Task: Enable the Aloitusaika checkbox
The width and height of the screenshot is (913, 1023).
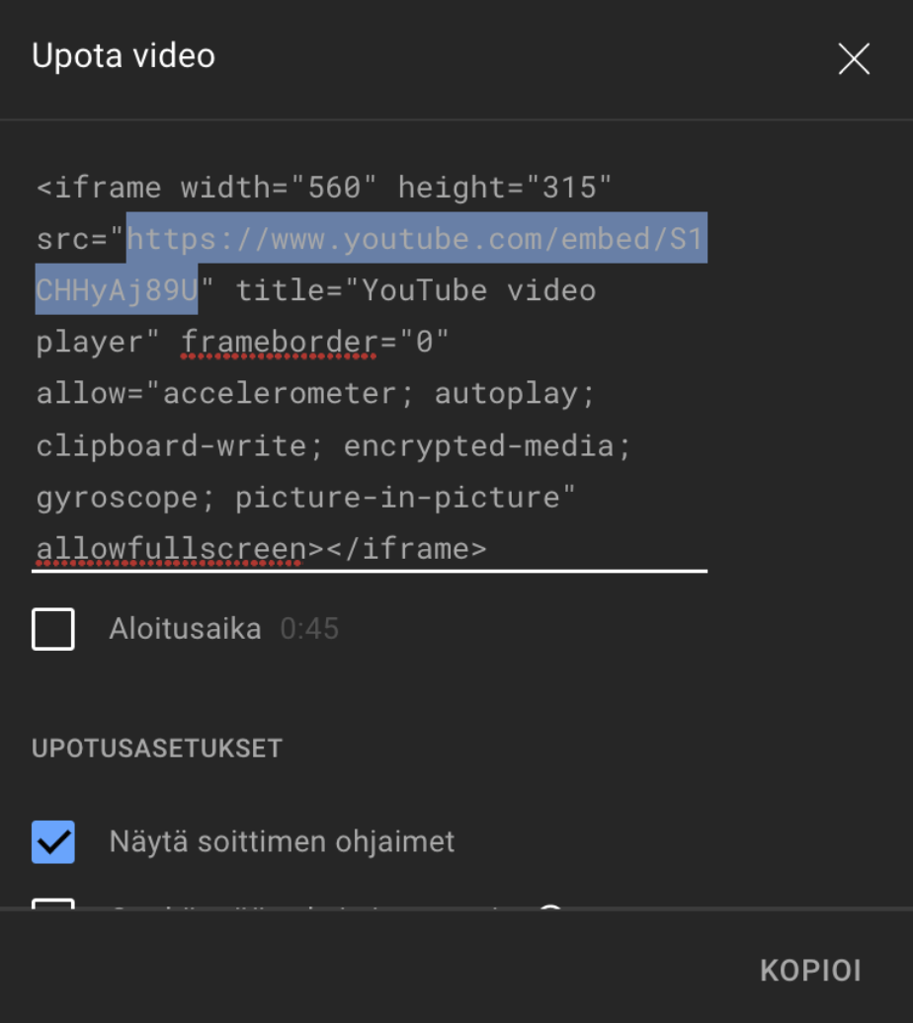Action: coord(53,629)
